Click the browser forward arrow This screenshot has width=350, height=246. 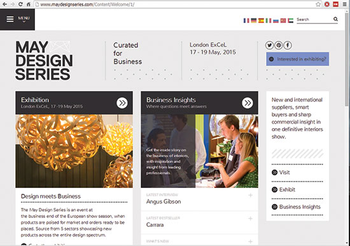(13, 4)
